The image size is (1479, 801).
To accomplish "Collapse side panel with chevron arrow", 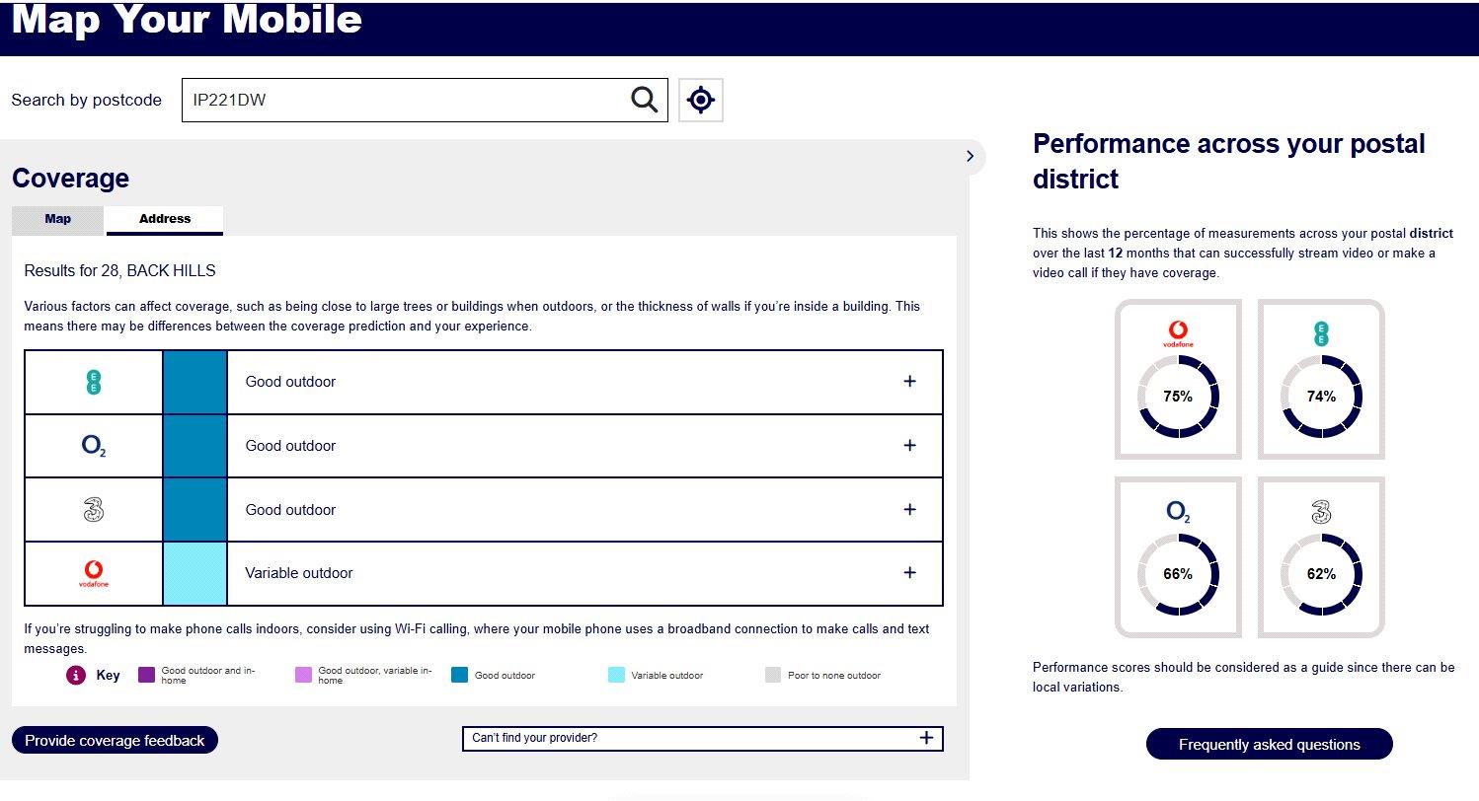I will pyautogui.click(x=970, y=156).
